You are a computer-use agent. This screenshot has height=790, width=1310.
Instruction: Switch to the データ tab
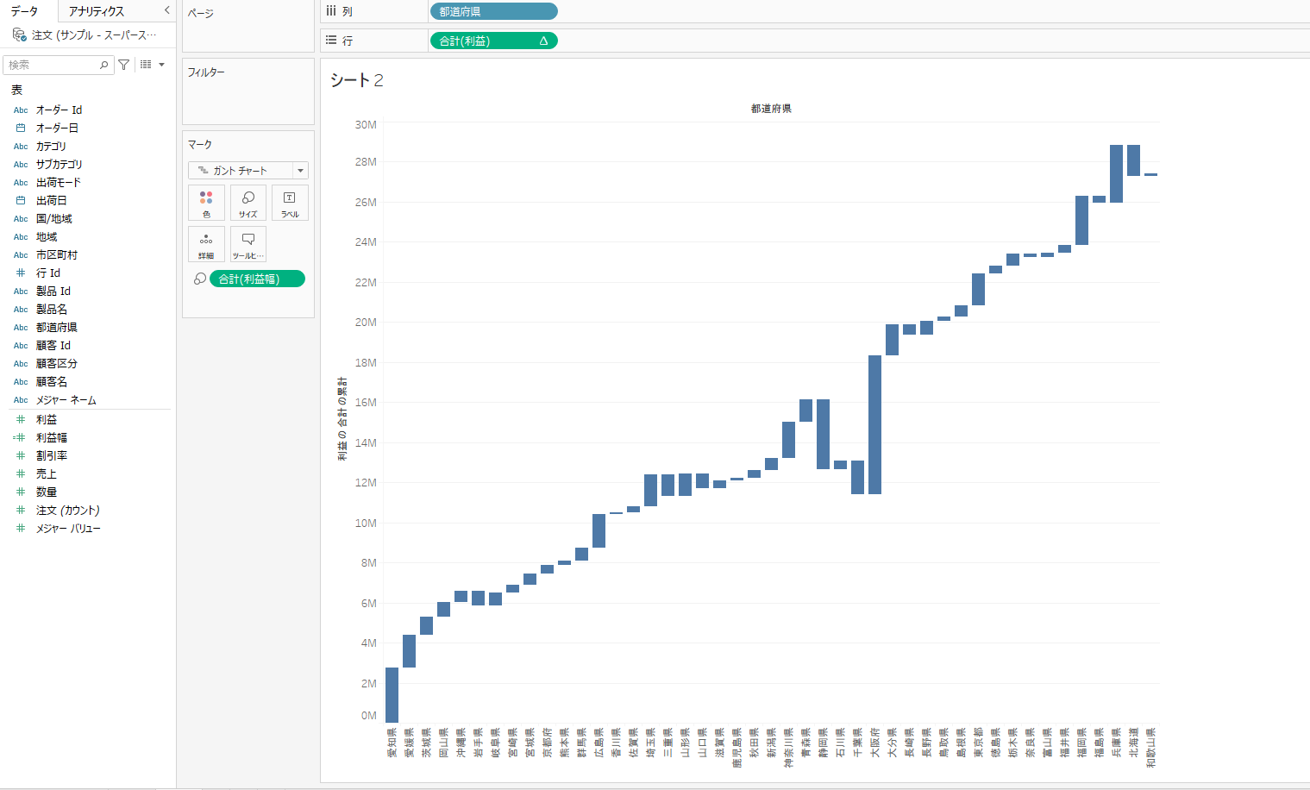(x=24, y=11)
